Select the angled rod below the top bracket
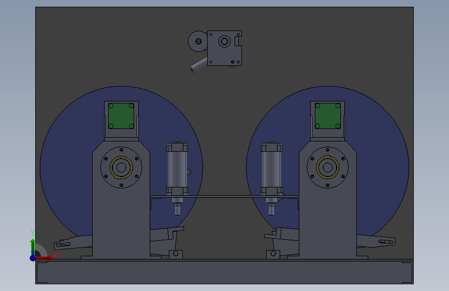Screen dimensions: 449x291 [x=199, y=65]
